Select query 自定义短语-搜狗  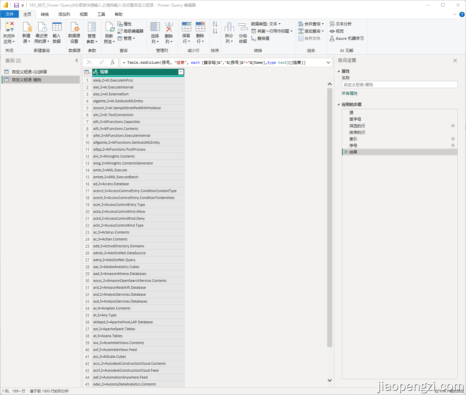click(41, 80)
